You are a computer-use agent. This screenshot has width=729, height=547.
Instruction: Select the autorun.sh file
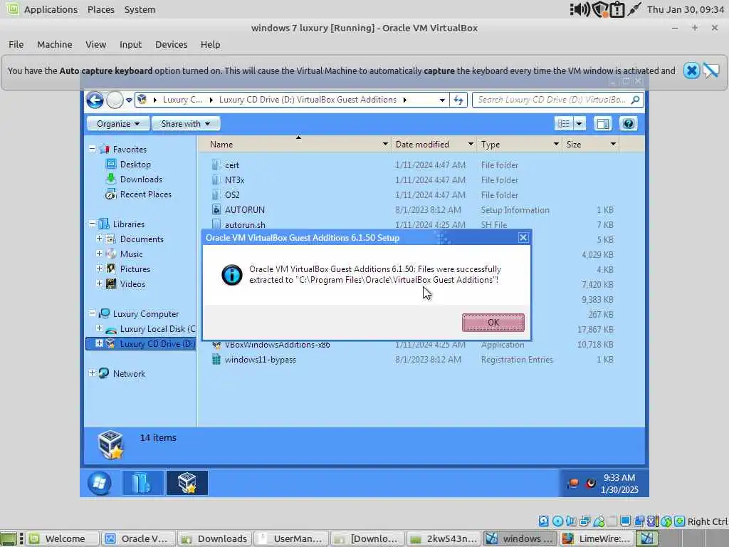tap(245, 224)
